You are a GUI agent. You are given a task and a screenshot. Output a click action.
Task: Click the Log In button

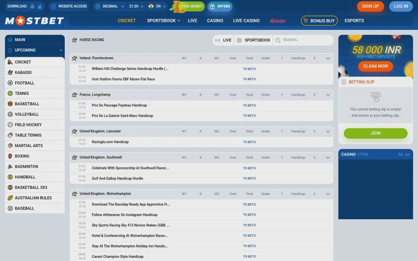coord(401,7)
